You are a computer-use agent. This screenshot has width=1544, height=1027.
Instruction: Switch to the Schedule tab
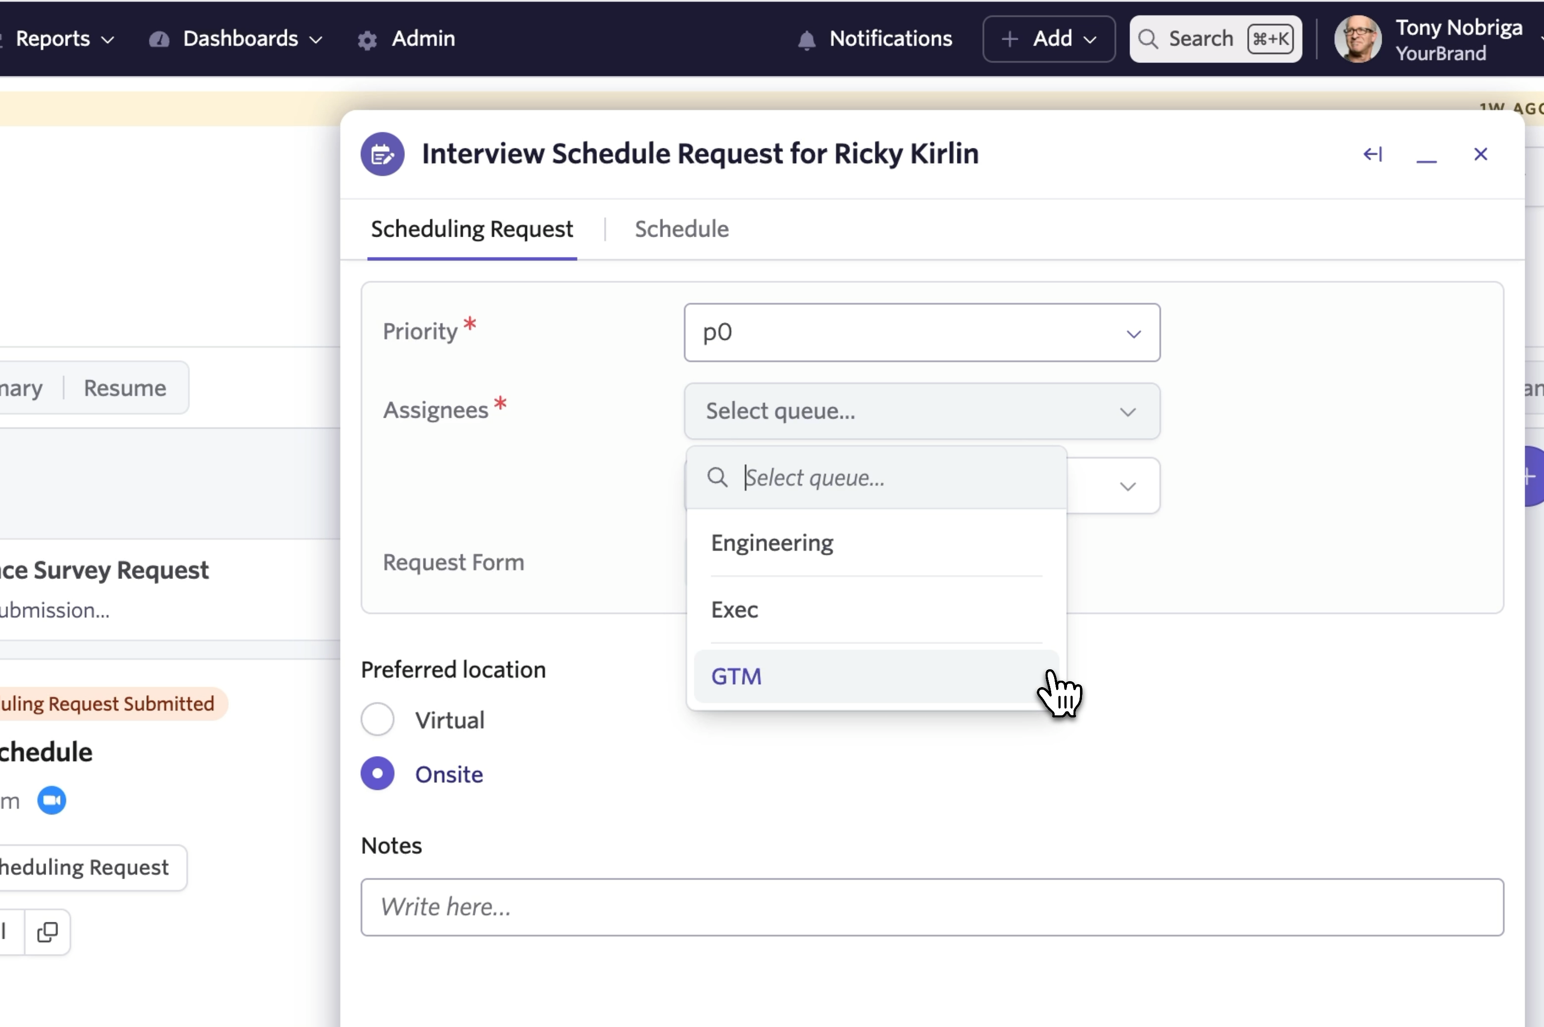pyautogui.click(x=681, y=229)
